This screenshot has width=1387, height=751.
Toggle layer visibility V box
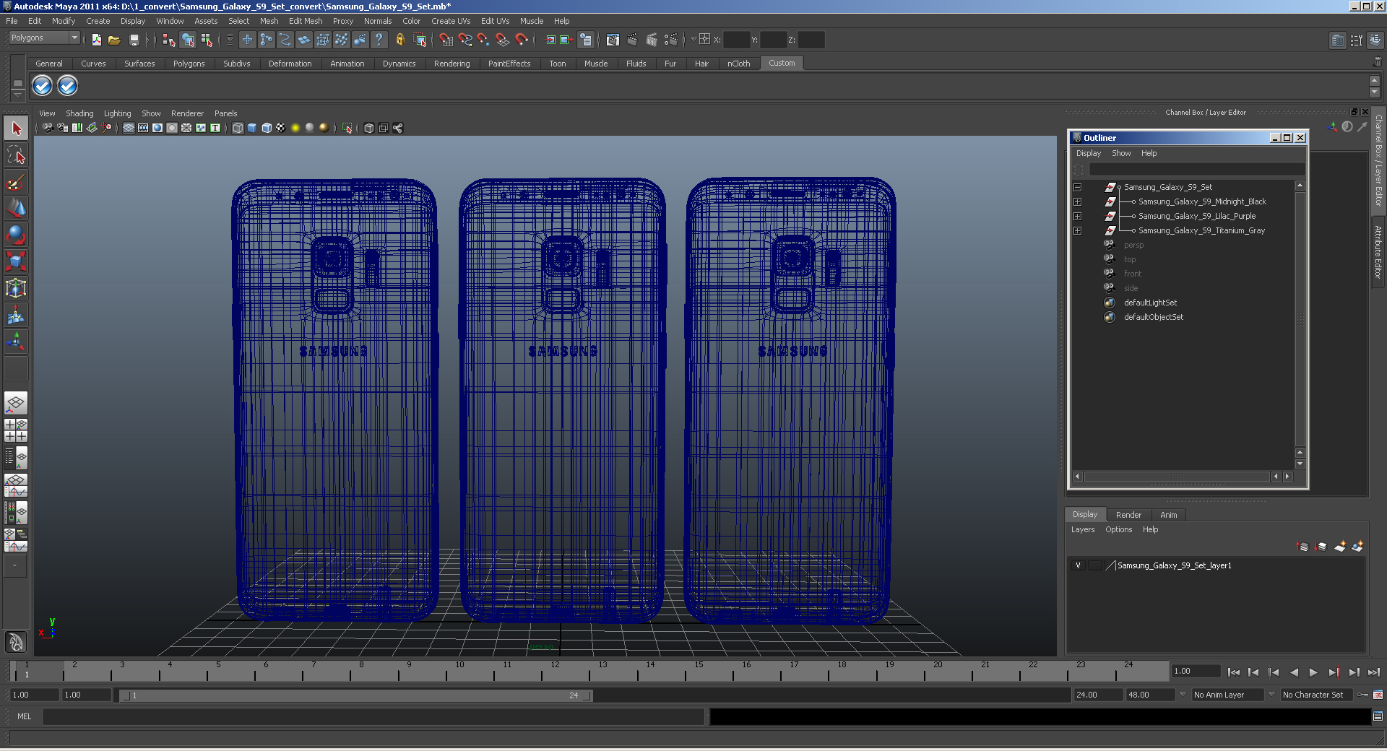click(x=1078, y=565)
